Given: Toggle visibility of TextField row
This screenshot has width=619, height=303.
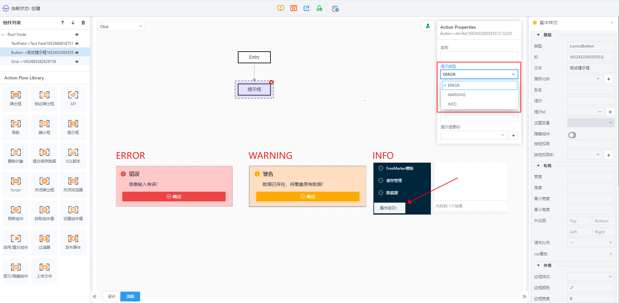Looking at the screenshot, I should point(77,44).
